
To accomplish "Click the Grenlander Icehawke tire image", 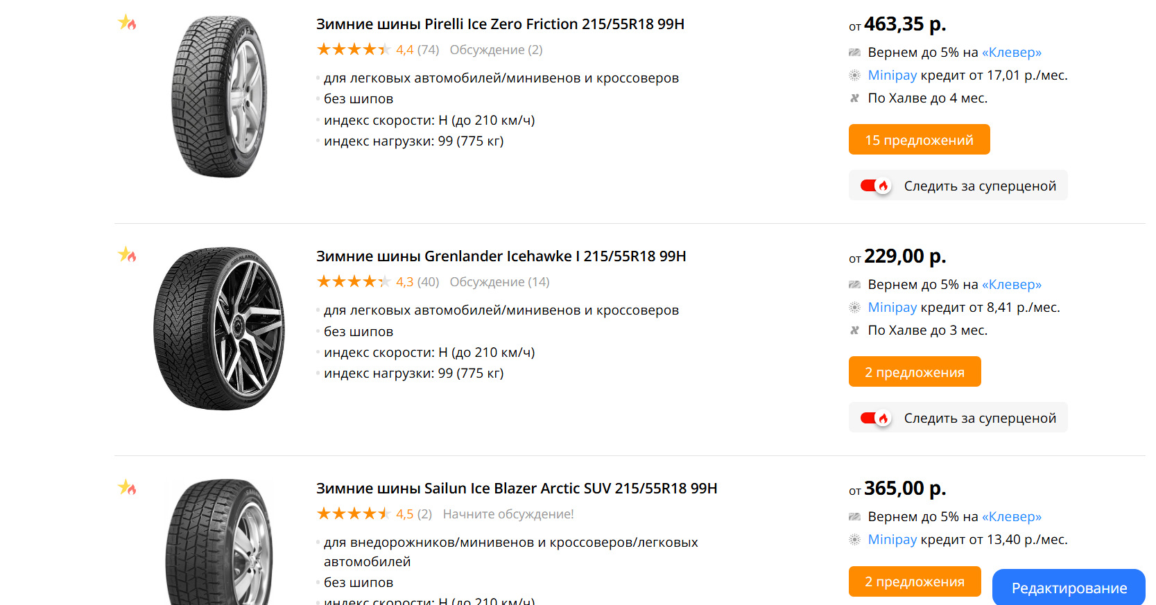I will point(218,328).
